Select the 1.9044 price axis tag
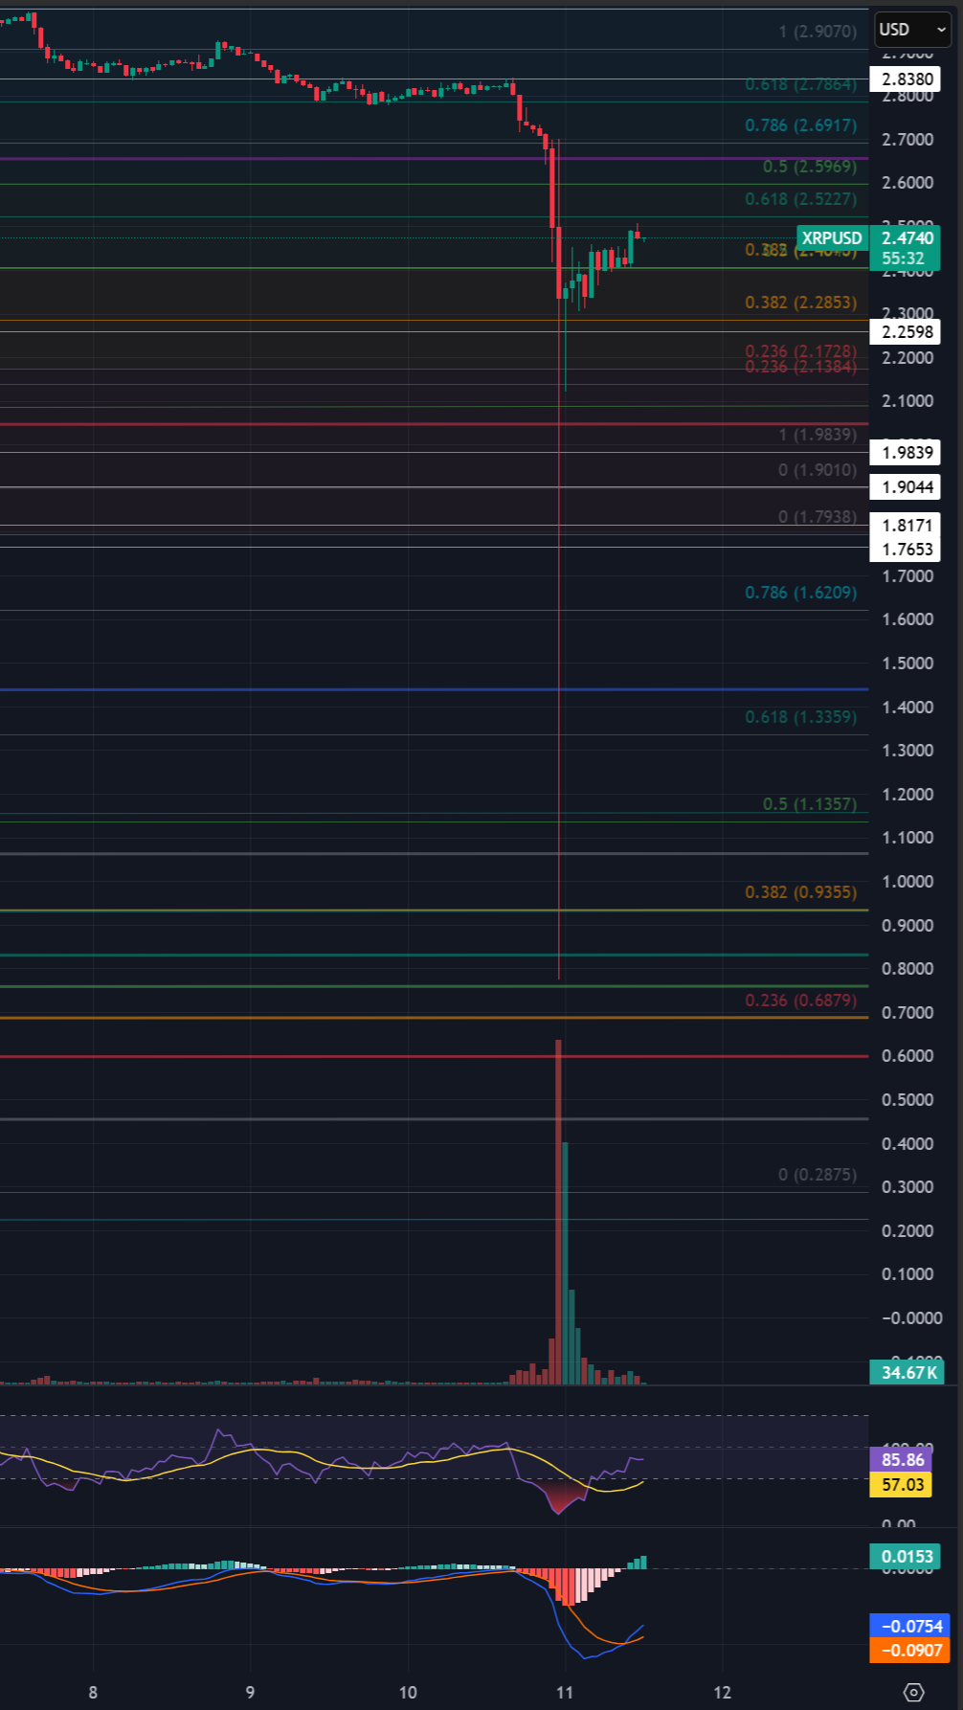 pos(907,487)
